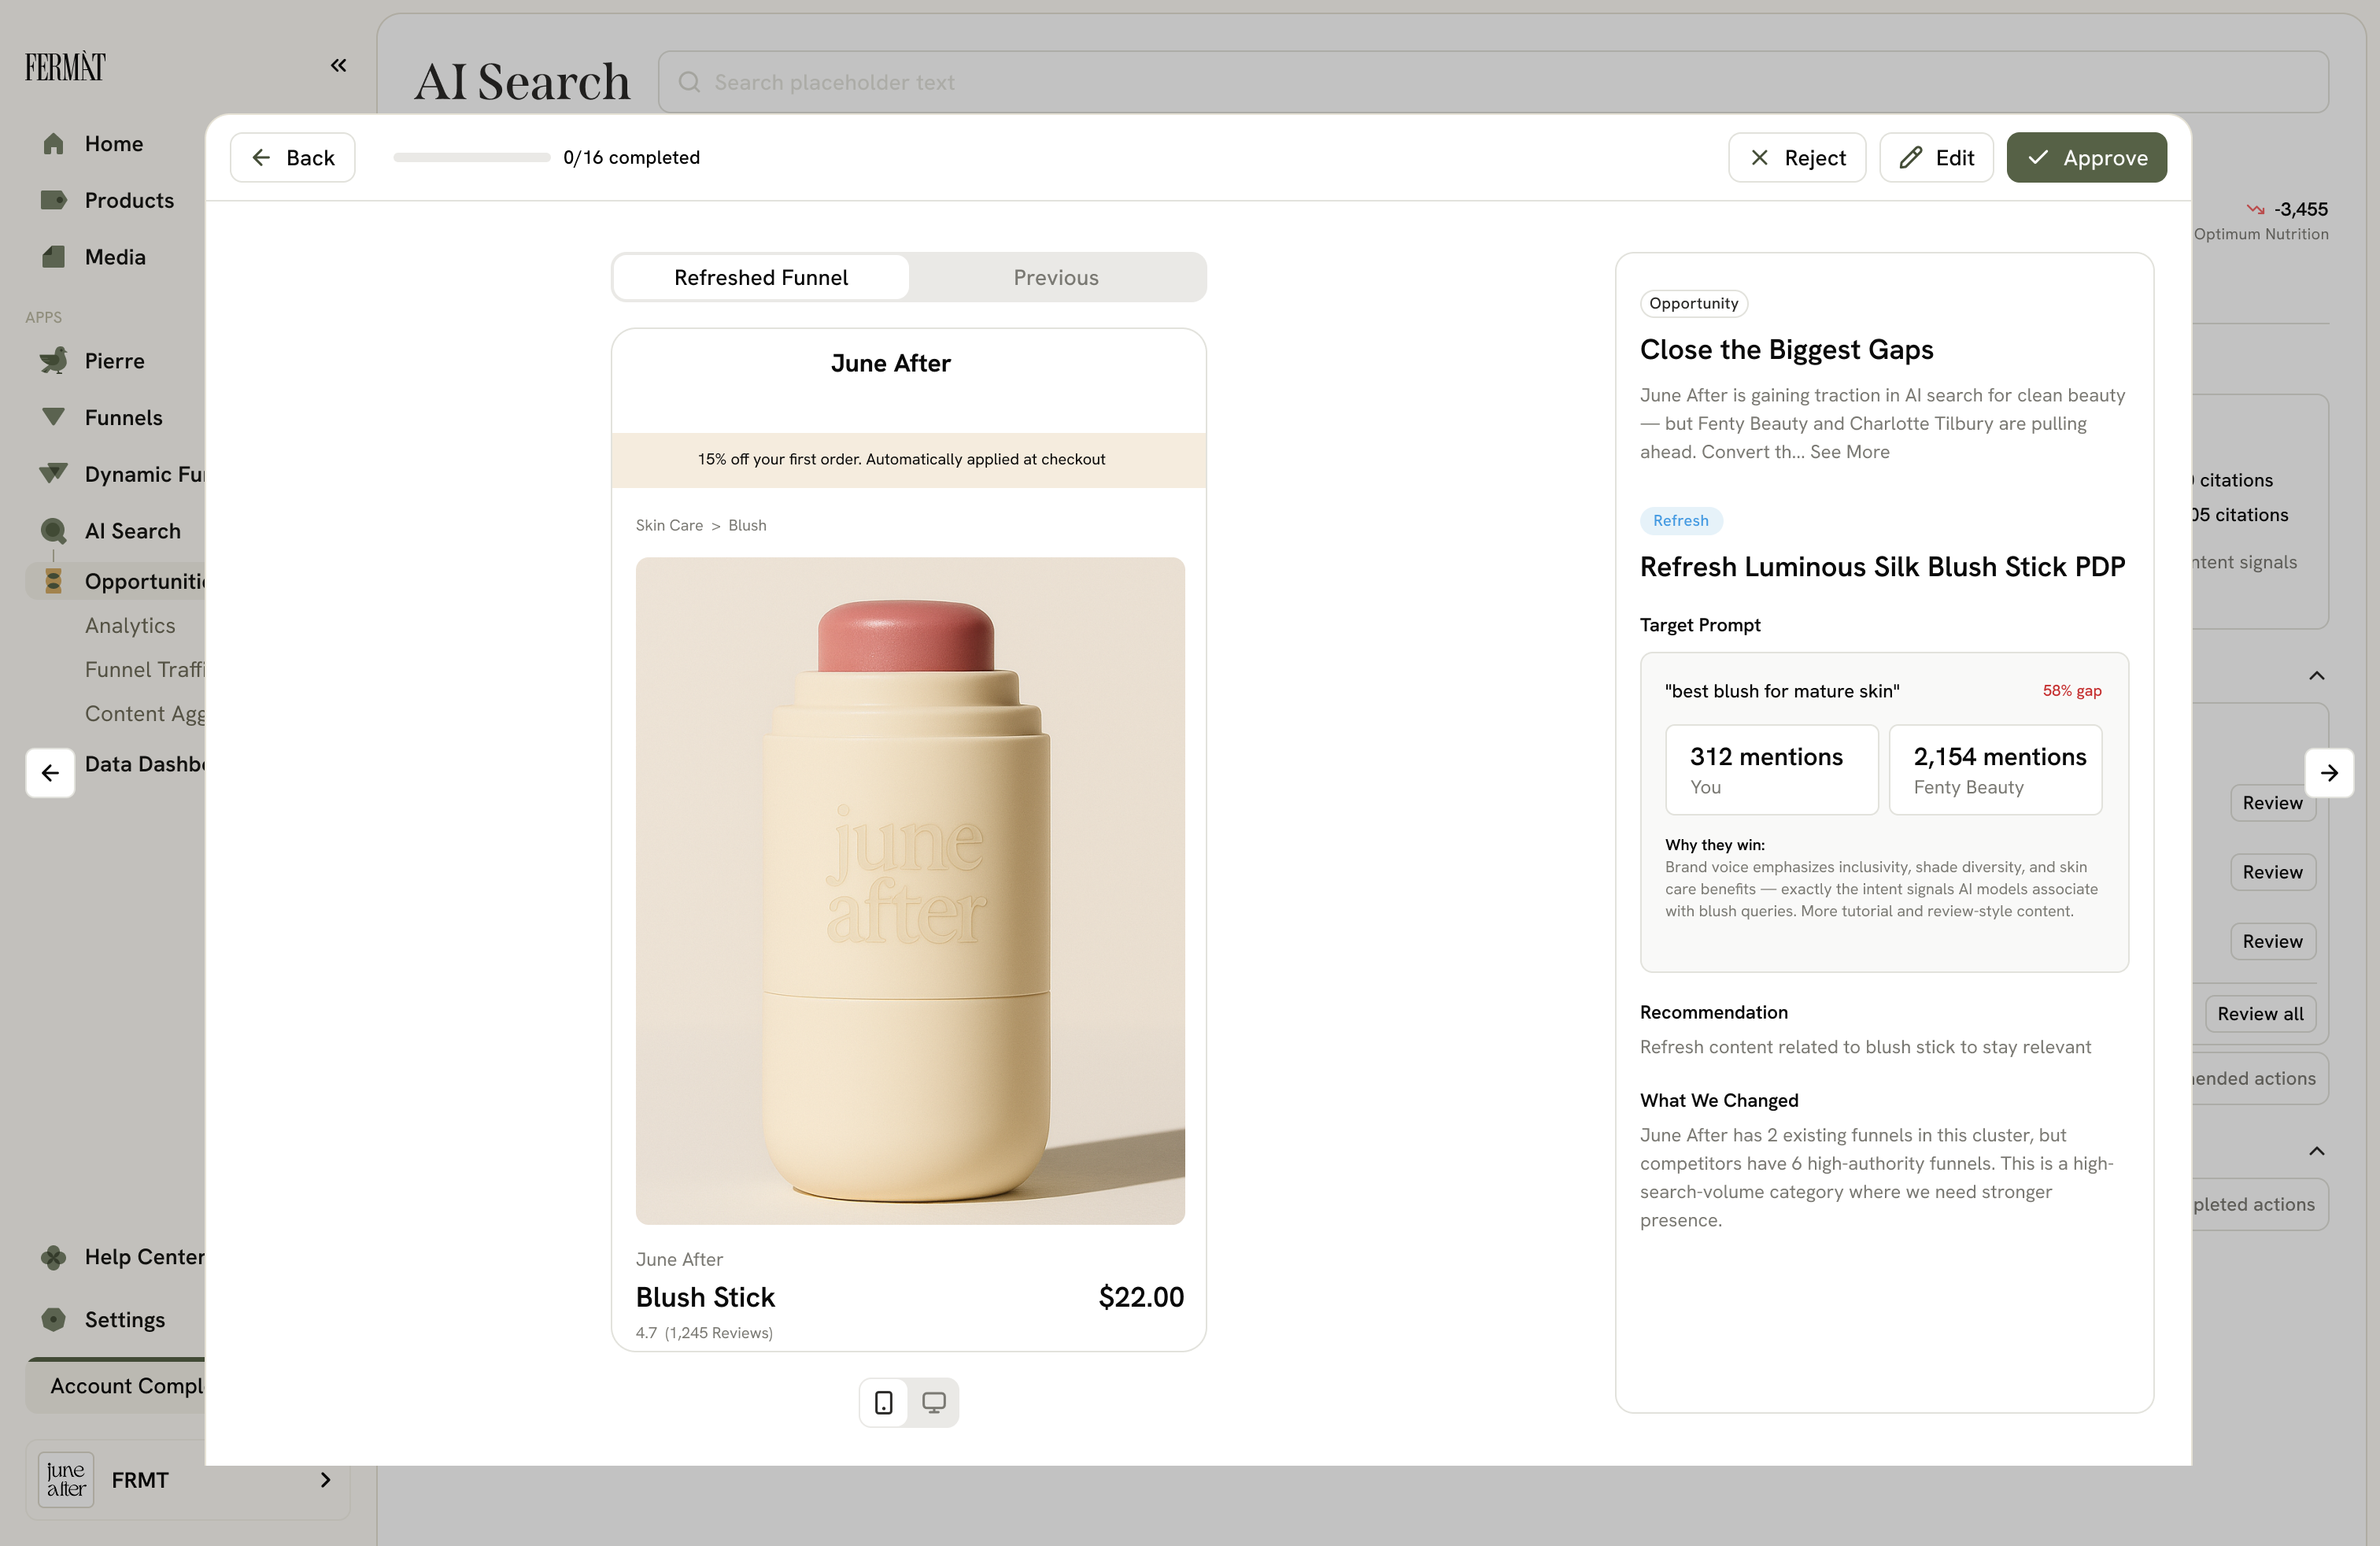The width and height of the screenshot is (2380, 1546).
Task: Collapse the completed actions section chevron
Action: click(x=2316, y=1151)
